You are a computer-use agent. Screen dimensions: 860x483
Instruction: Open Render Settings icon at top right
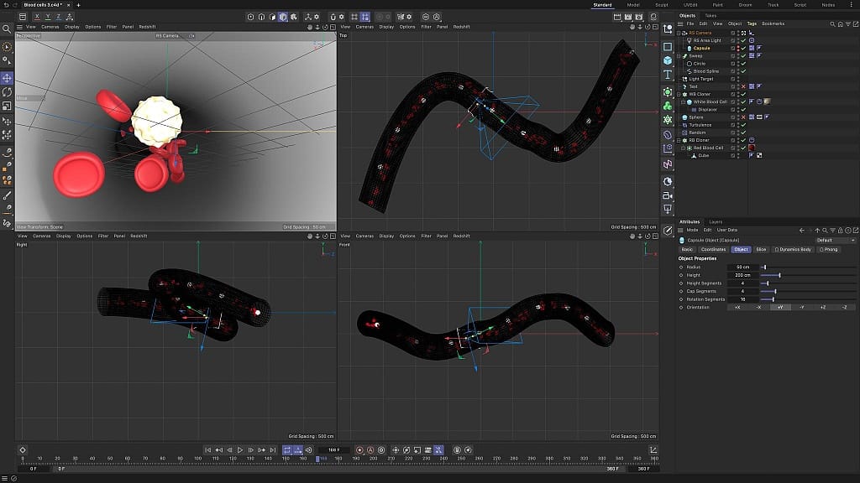[x=639, y=17]
